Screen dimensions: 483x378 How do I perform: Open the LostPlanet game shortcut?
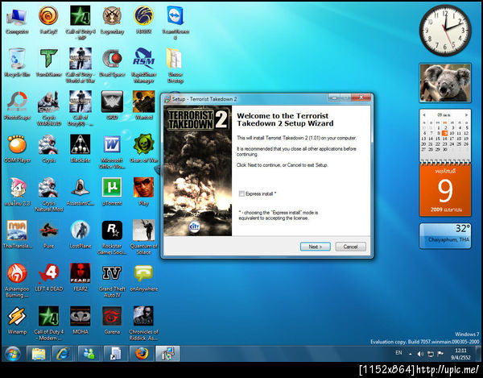coord(80,235)
